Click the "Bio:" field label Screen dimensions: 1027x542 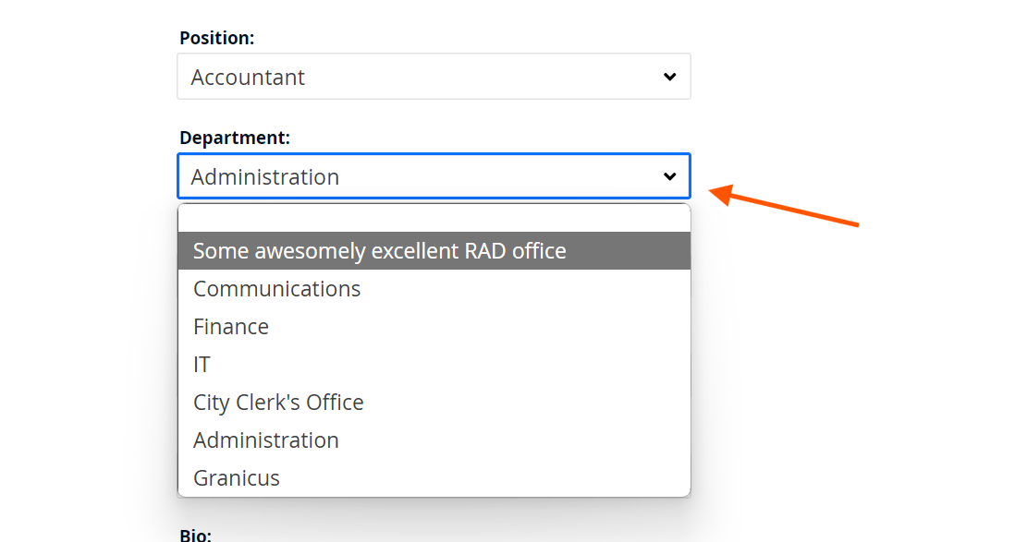195,535
